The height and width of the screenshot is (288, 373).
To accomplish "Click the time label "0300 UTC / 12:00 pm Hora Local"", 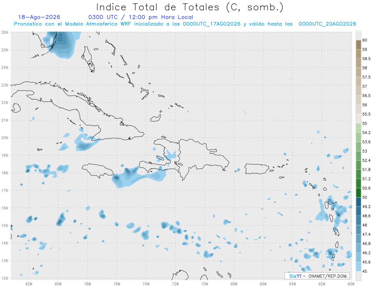I will point(141,17).
